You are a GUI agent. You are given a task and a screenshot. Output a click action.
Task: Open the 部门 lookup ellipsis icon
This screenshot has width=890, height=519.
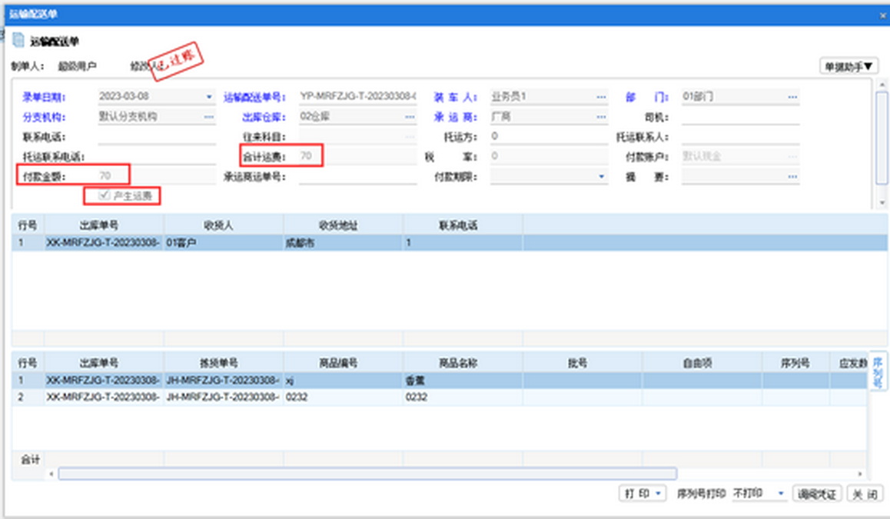(792, 97)
